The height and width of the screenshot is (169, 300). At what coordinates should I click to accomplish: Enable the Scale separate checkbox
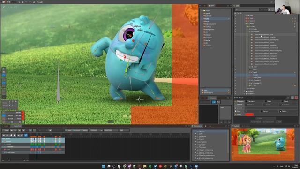[x=266, y=101]
